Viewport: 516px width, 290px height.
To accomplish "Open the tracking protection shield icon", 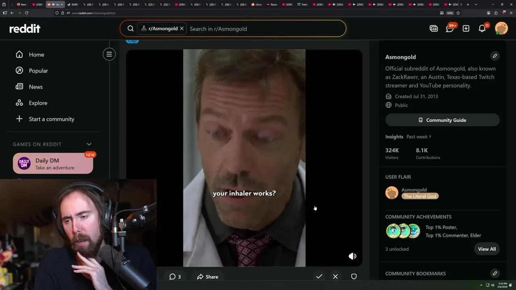I will click(x=57, y=13).
